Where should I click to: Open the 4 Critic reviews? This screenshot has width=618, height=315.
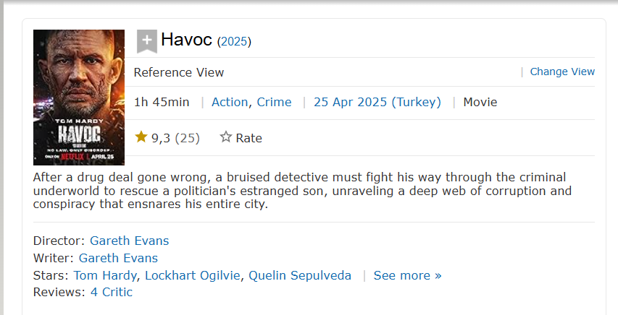coord(112,292)
